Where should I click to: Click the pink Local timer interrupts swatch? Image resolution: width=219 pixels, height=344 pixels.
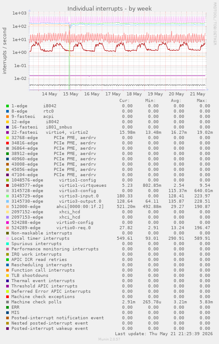click(7, 239)
